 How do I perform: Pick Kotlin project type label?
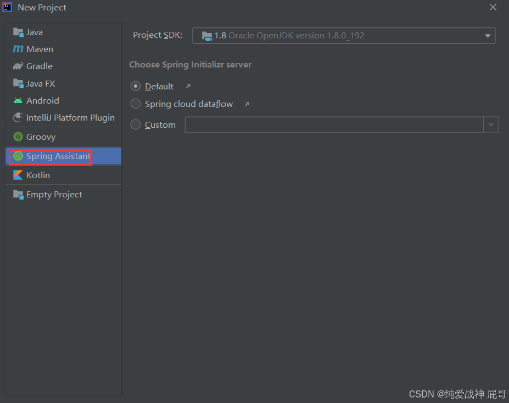pyautogui.click(x=38, y=175)
